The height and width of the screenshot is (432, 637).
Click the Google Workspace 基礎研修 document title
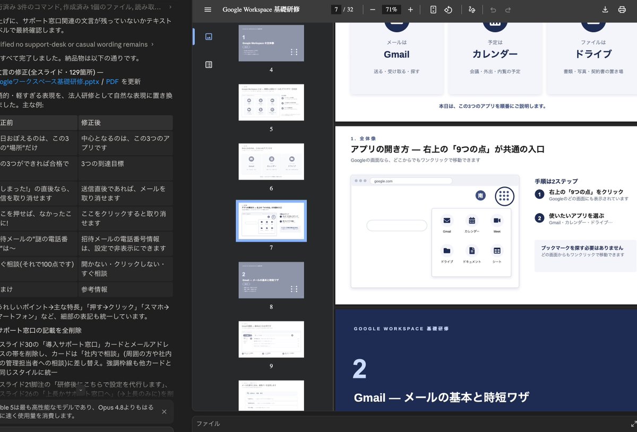[261, 10]
